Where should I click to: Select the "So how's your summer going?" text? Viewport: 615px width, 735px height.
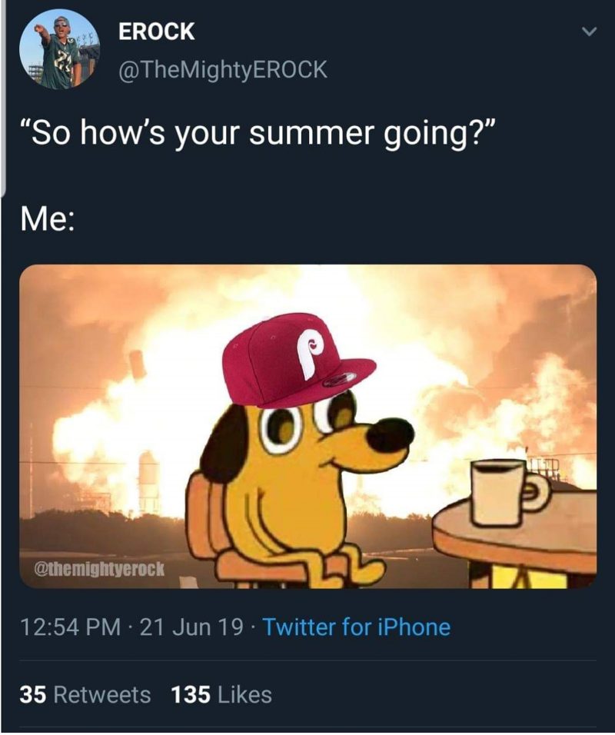click(257, 134)
